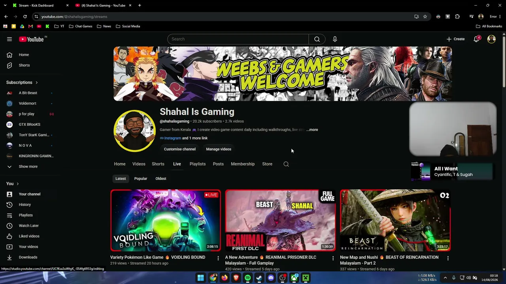Open the tab search dropdown arrow

pos(5,6)
